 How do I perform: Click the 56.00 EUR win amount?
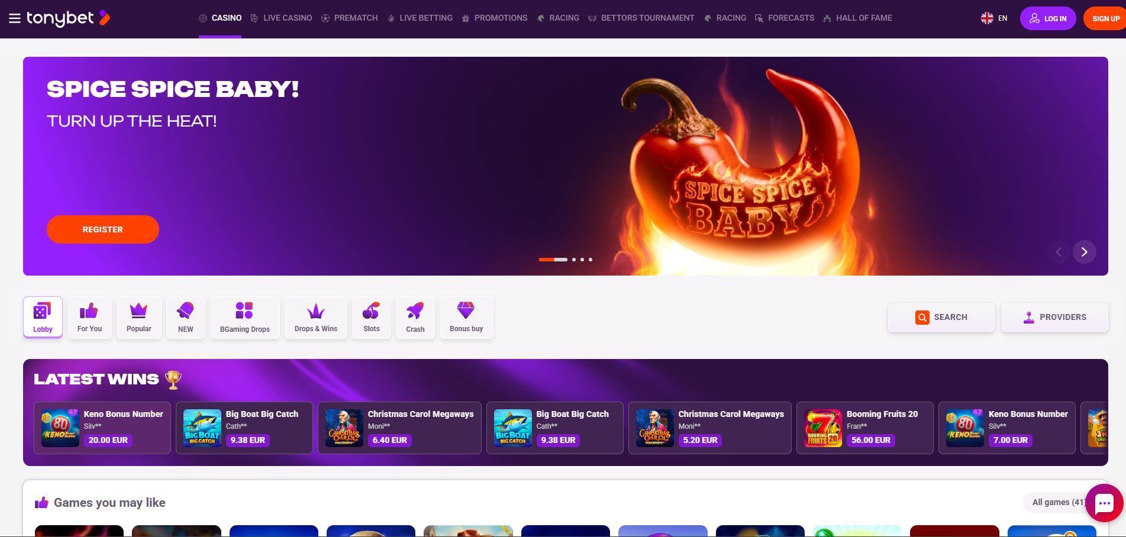point(871,440)
